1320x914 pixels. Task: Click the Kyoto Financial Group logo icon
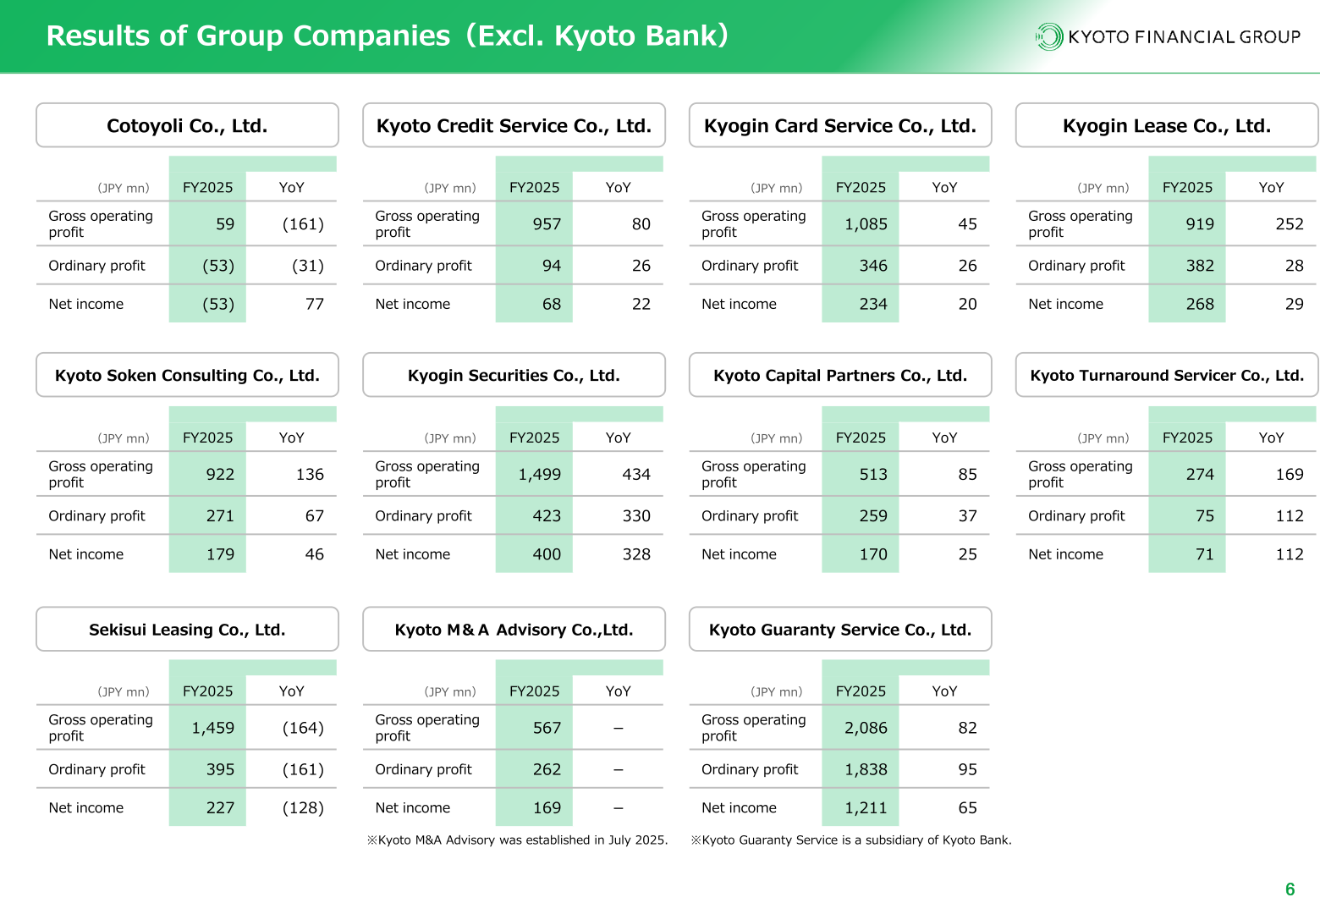pyautogui.click(x=1049, y=36)
